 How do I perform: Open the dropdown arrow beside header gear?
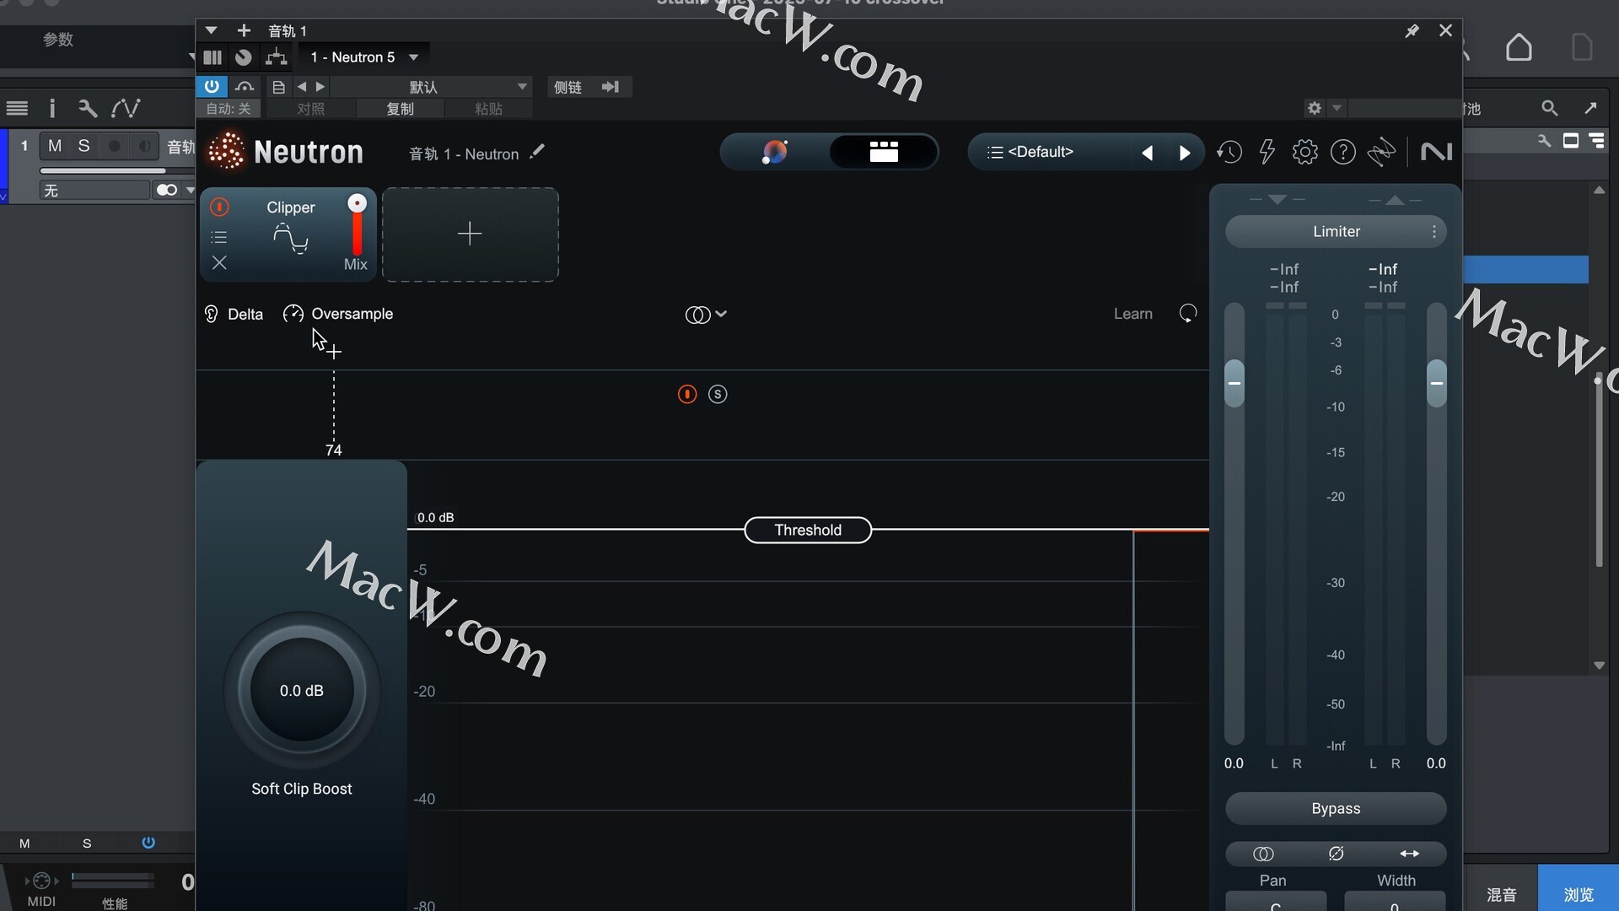point(1337,108)
